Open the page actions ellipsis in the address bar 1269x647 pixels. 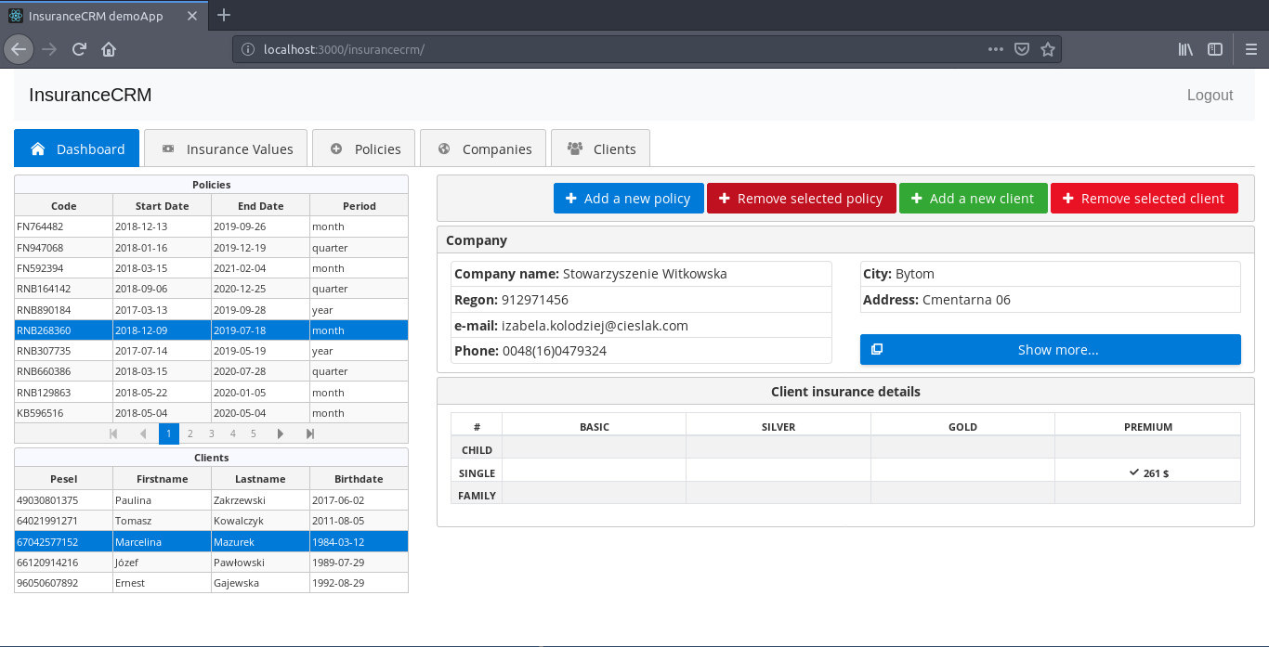[995, 48]
